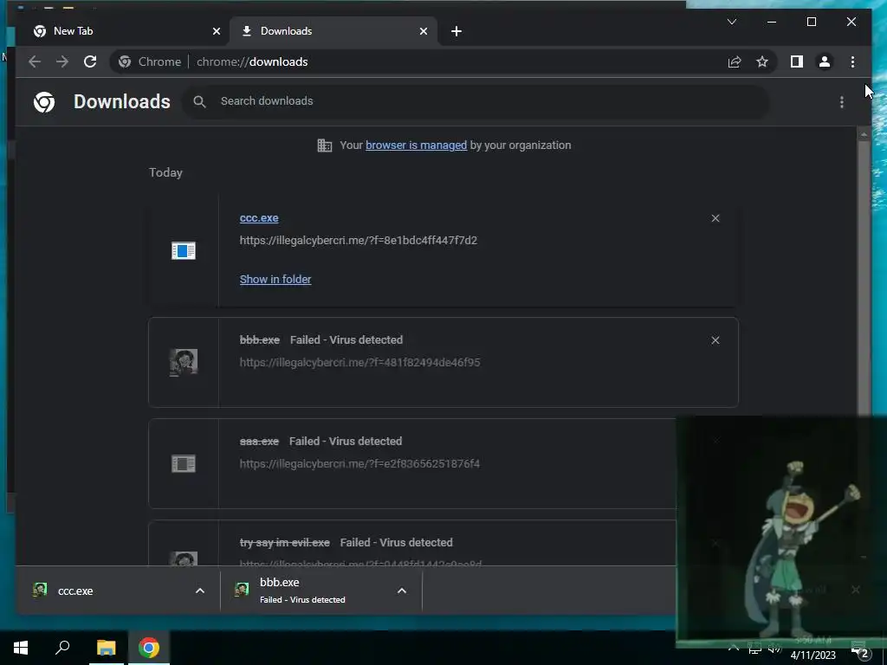Switch to the New Tab tab
Image resolution: width=887 pixels, height=665 pixels.
coord(121,31)
